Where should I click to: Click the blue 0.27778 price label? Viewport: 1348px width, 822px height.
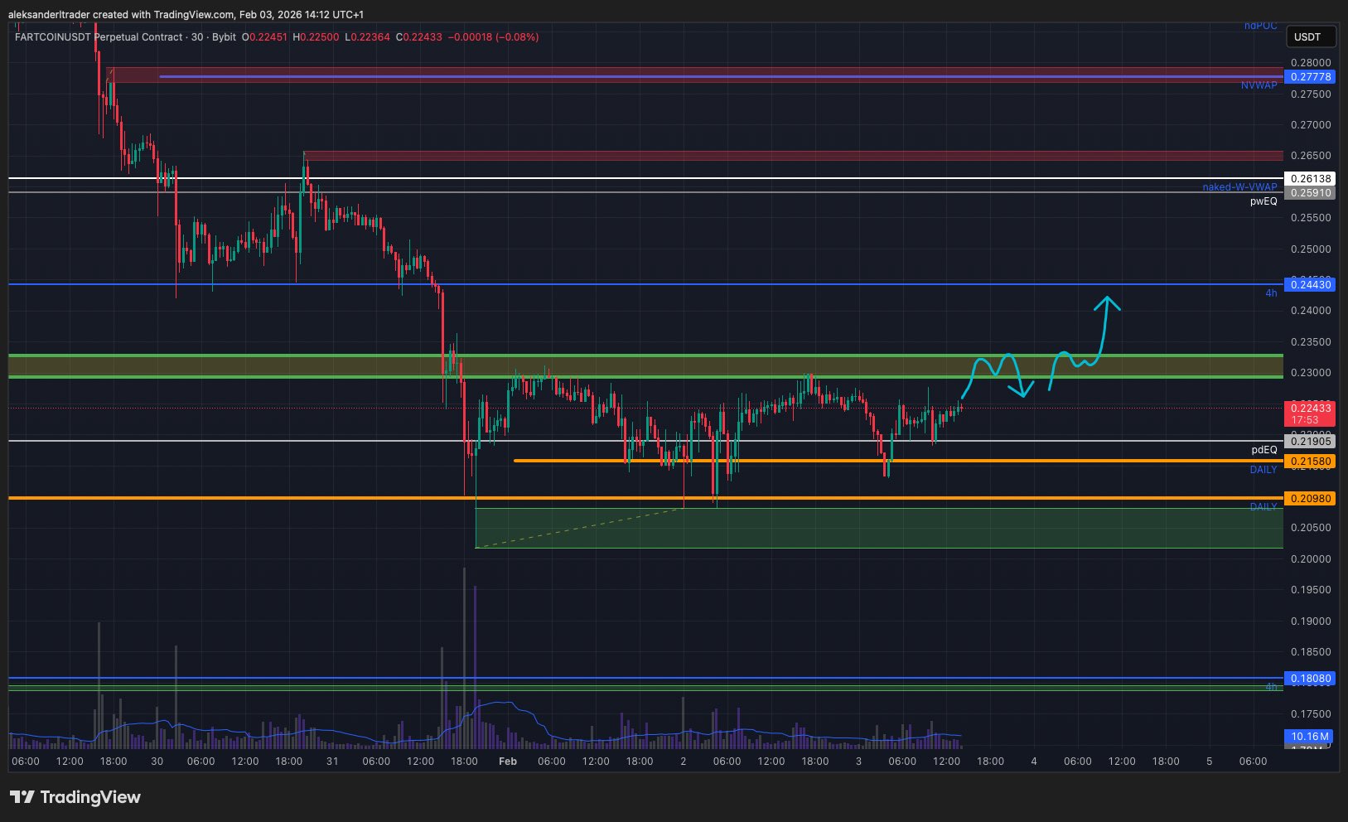pyautogui.click(x=1309, y=77)
